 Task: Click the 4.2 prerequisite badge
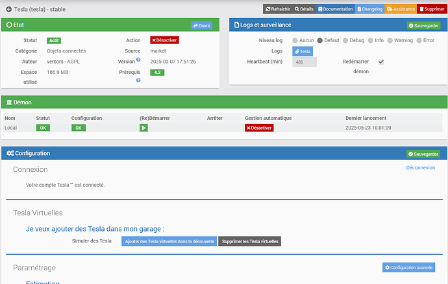coord(157,73)
